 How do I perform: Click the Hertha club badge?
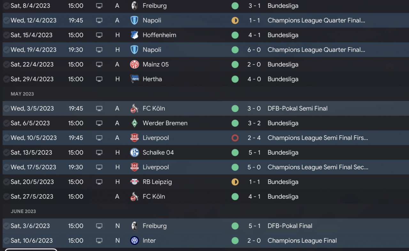tap(135, 79)
